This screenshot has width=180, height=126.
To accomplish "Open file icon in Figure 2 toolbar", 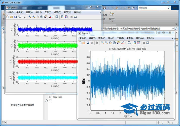I will coord(84,43).
